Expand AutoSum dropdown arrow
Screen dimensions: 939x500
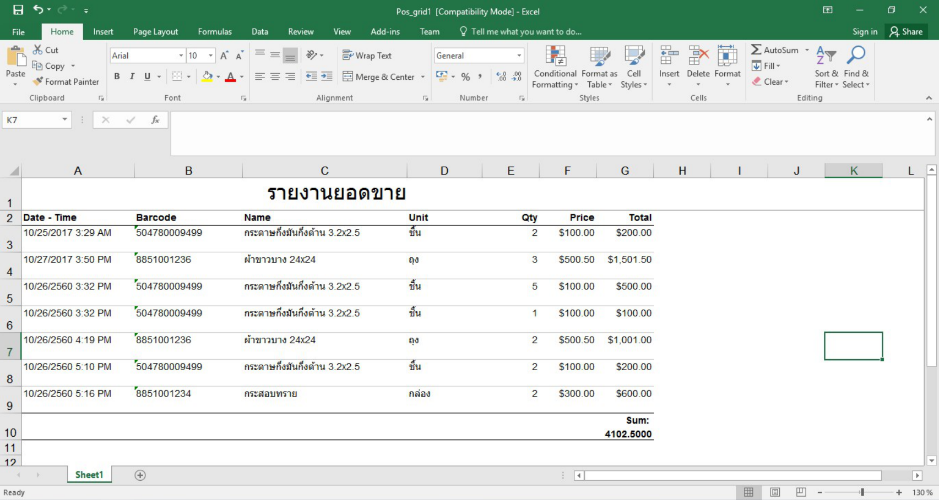point(807,50)
